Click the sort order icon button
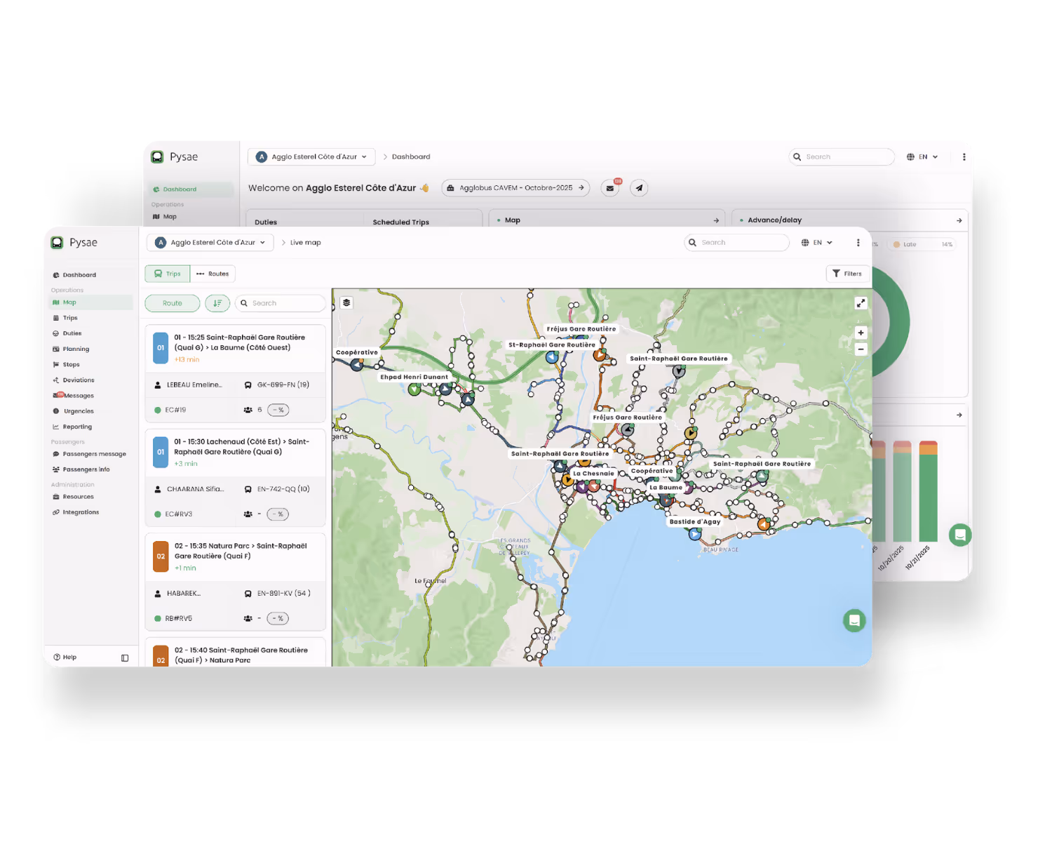The image size is (1052, 842). click(217, 303)
